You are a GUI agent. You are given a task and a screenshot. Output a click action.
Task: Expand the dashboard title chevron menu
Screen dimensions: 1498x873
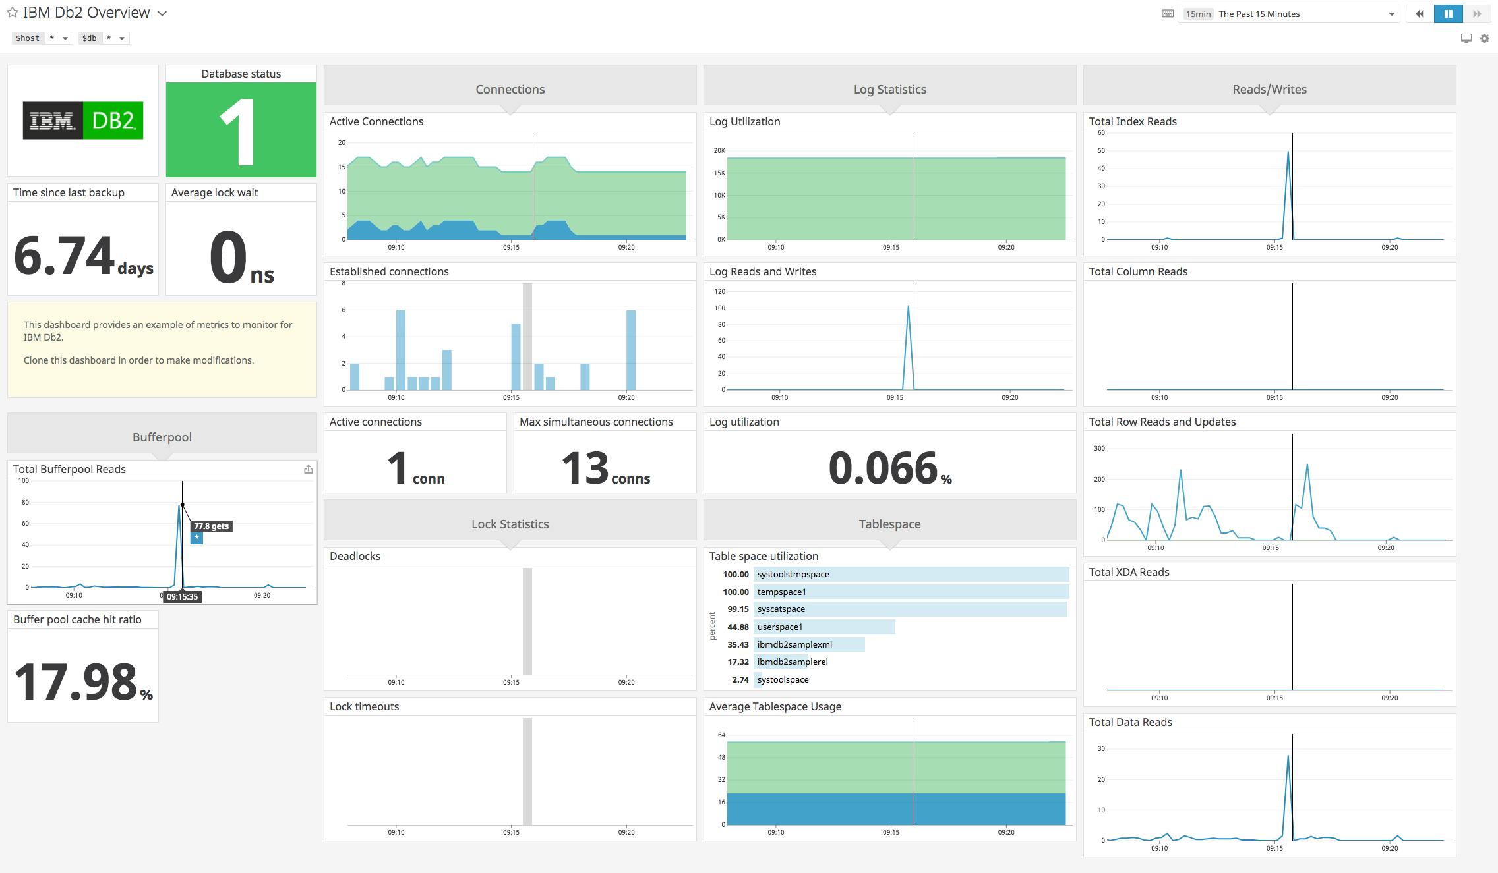162,13
